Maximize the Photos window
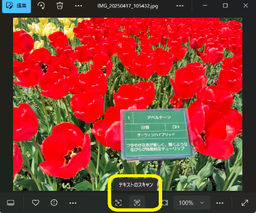The height and width of the screenshot is (213, 256). click(x=225, y=6)
